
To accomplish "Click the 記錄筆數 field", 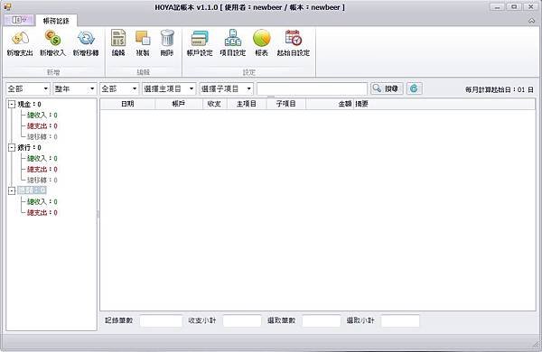I will (161, 320).
